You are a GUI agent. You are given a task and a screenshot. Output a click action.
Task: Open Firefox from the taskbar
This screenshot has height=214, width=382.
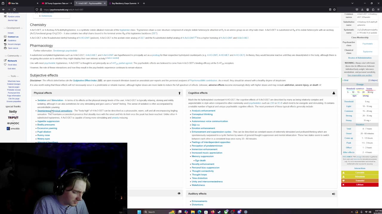click(212, 212)
